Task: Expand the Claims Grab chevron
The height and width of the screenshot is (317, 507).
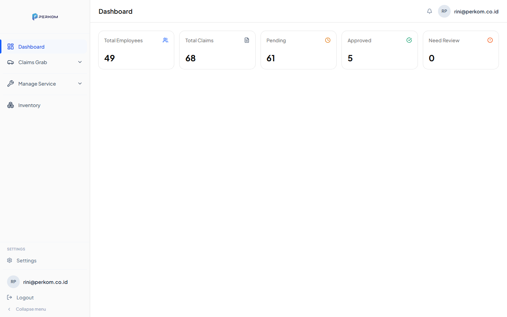Action: click(x=80, y=62)
